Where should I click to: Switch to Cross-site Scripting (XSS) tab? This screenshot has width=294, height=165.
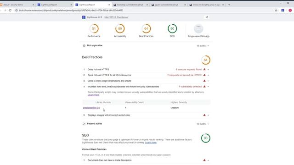(x=207, y=5)
